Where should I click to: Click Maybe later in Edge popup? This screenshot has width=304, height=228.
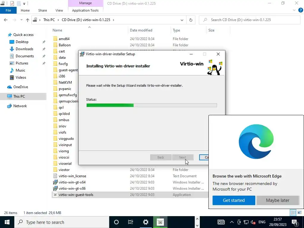278,200
